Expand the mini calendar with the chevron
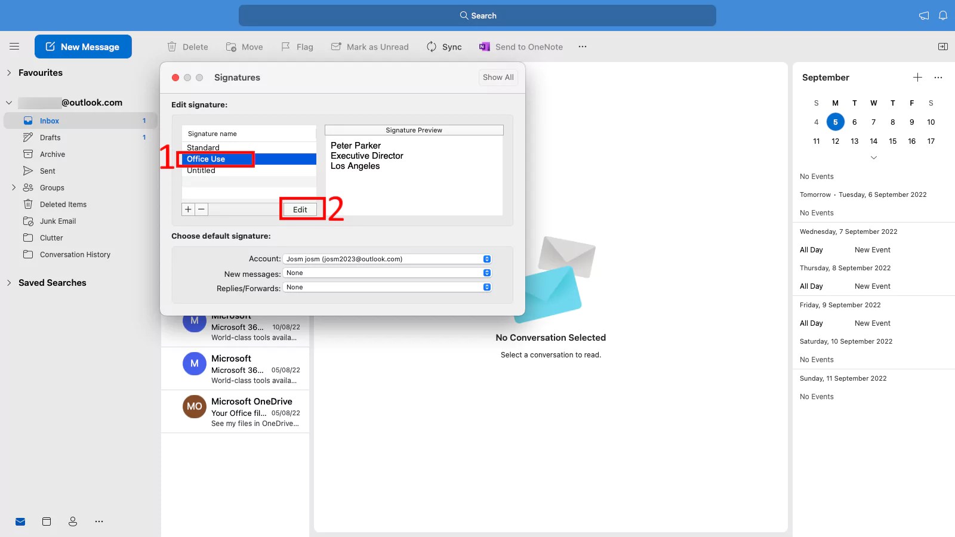Screen dimensions: 955x537 pos(873,157)
